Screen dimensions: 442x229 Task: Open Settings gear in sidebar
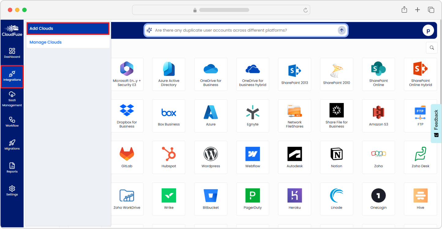click(12, 190)
